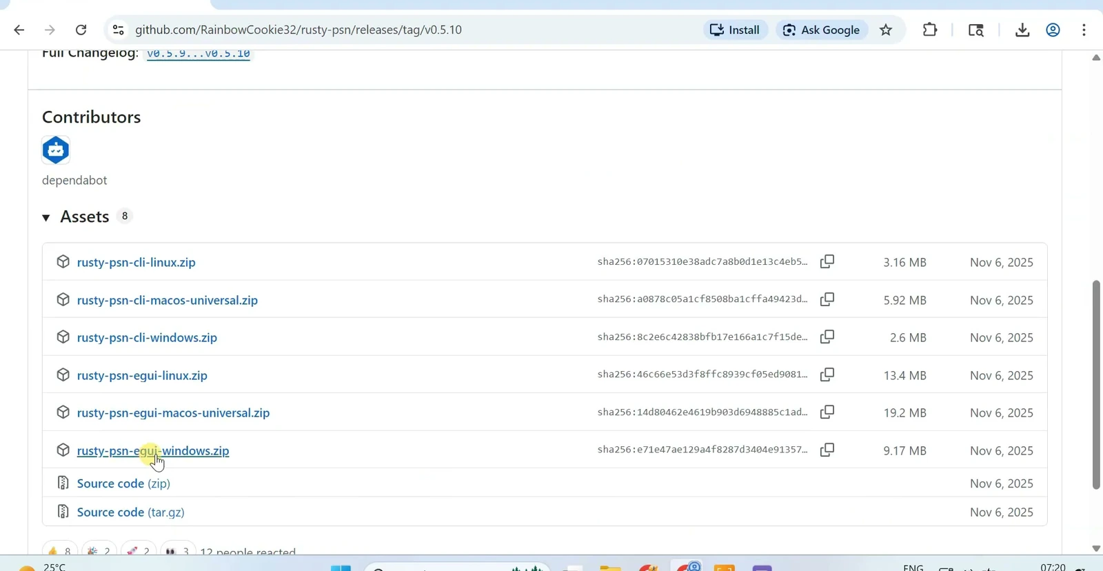
Task: Click the 13.4 MB file size
Action: tap(904, 375)
